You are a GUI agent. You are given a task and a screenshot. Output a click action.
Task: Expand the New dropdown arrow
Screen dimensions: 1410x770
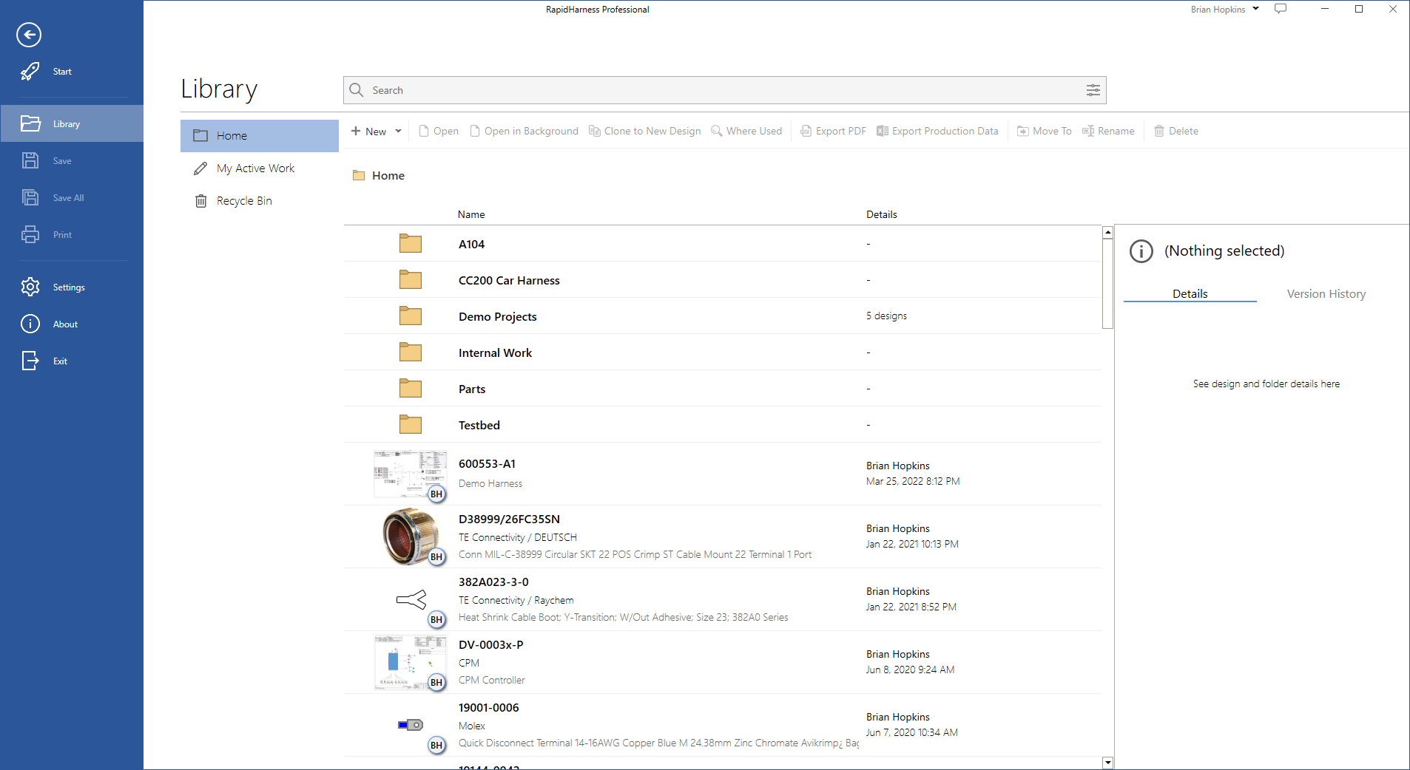398,131
